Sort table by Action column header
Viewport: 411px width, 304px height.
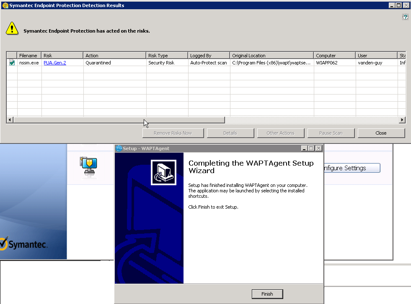click(x=114, y=56)
